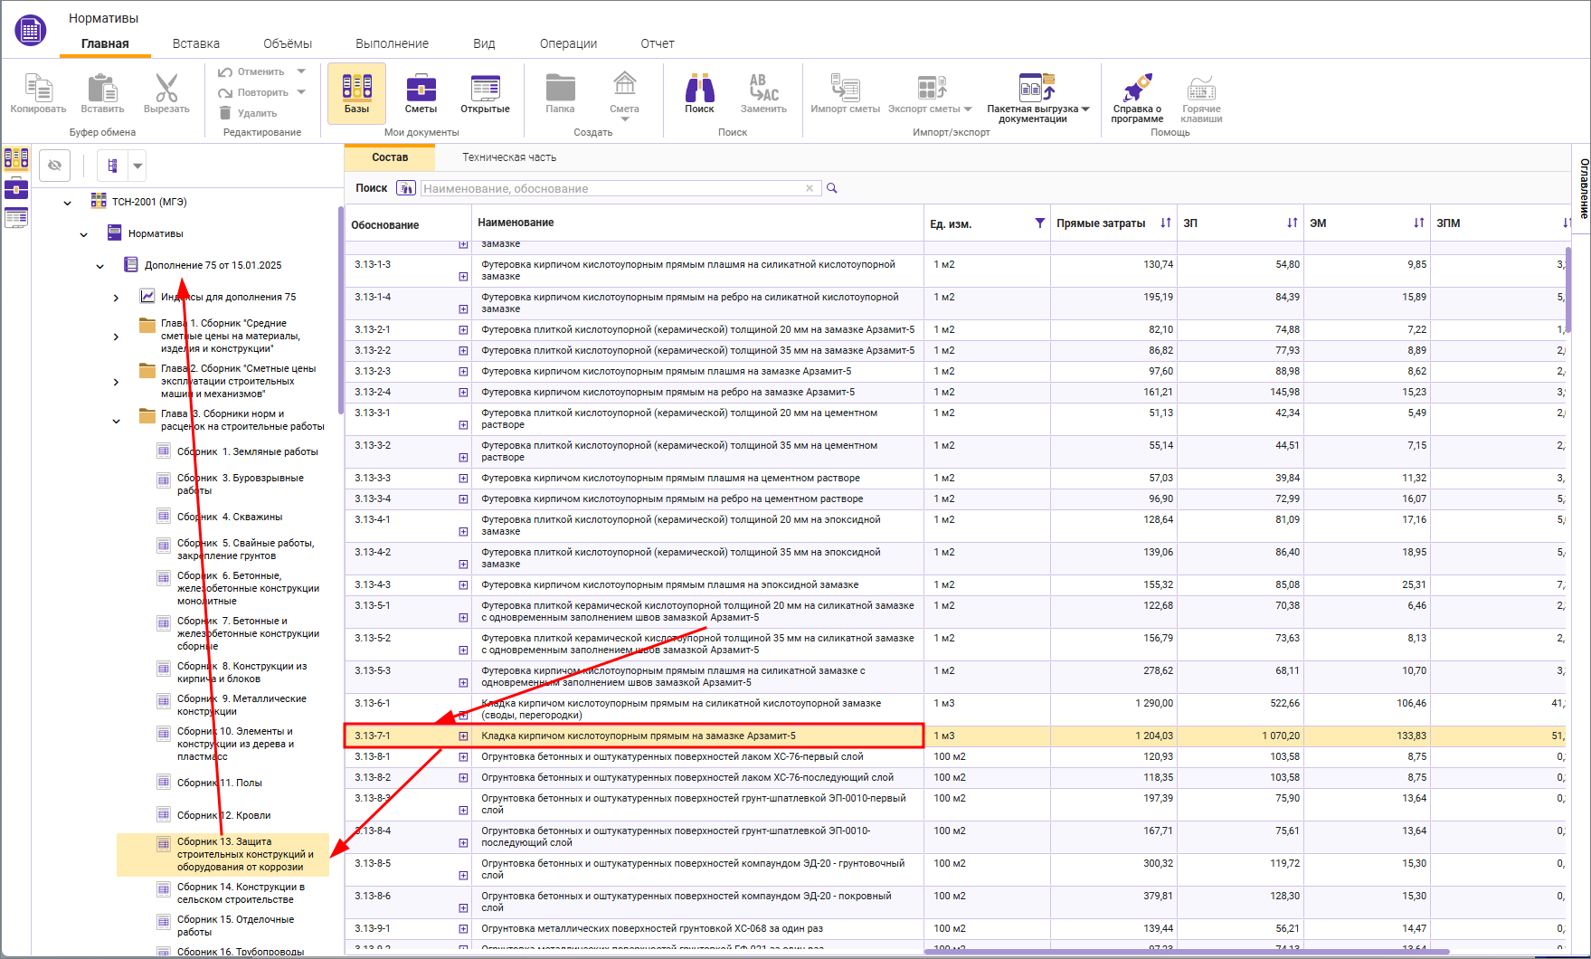Viewport: 1591px width, 959px height.
Task: Collapse the Дополнение 75 от 15.01.2025 node
Action: [x=100, y=266]
